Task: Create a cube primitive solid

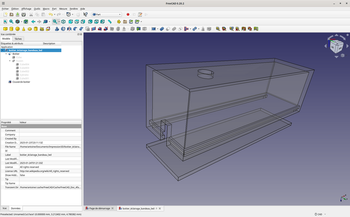Action: coord(5,29)
